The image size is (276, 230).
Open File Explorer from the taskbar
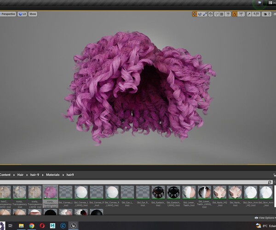coord(21,225)
